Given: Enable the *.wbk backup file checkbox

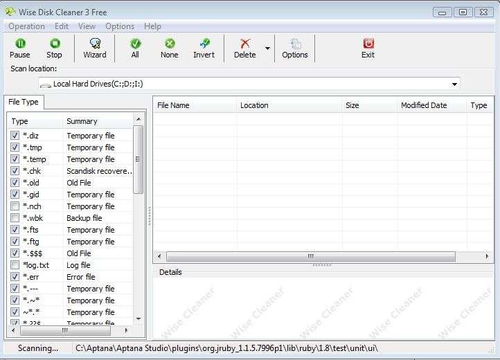Looking at the screenshot, I should [x=15, y=218].
